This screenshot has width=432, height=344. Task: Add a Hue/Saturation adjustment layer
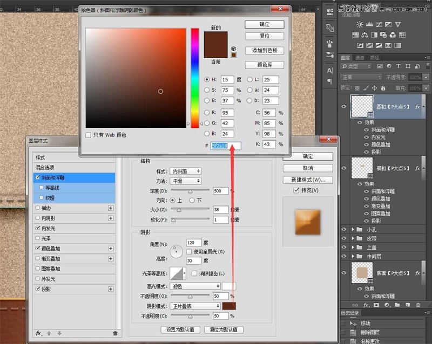pos(355,35)
